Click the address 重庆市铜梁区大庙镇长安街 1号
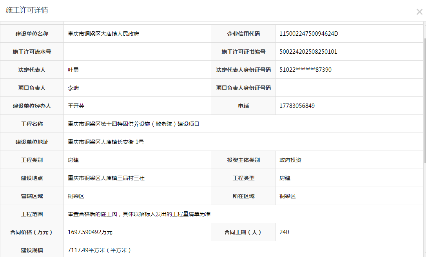The width and height of the screenshot is (426, 258). pyautogui.click(x=106, y=142)
